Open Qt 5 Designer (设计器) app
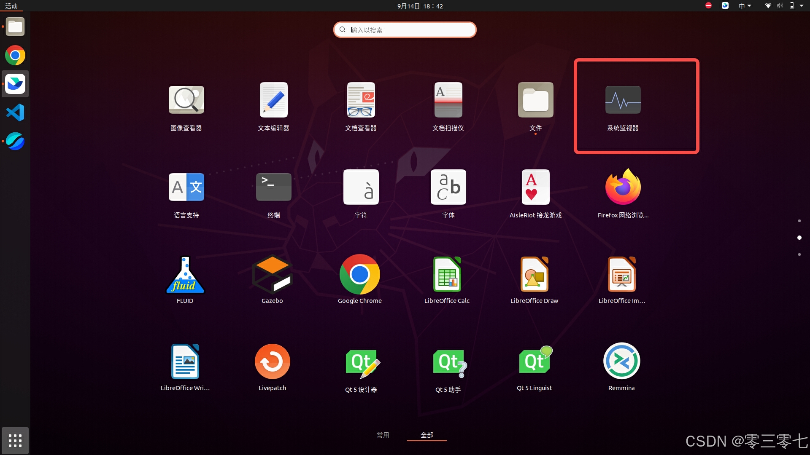The image size is (810, 455). pos(361,362)
